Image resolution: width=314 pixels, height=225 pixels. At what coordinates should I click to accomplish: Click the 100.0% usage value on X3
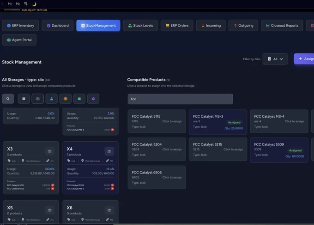49,169
